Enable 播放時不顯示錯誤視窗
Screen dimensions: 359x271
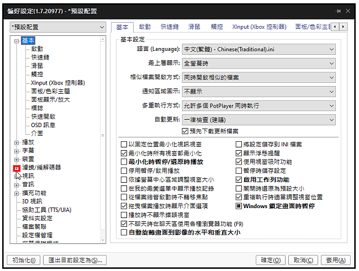pos(124,215)
